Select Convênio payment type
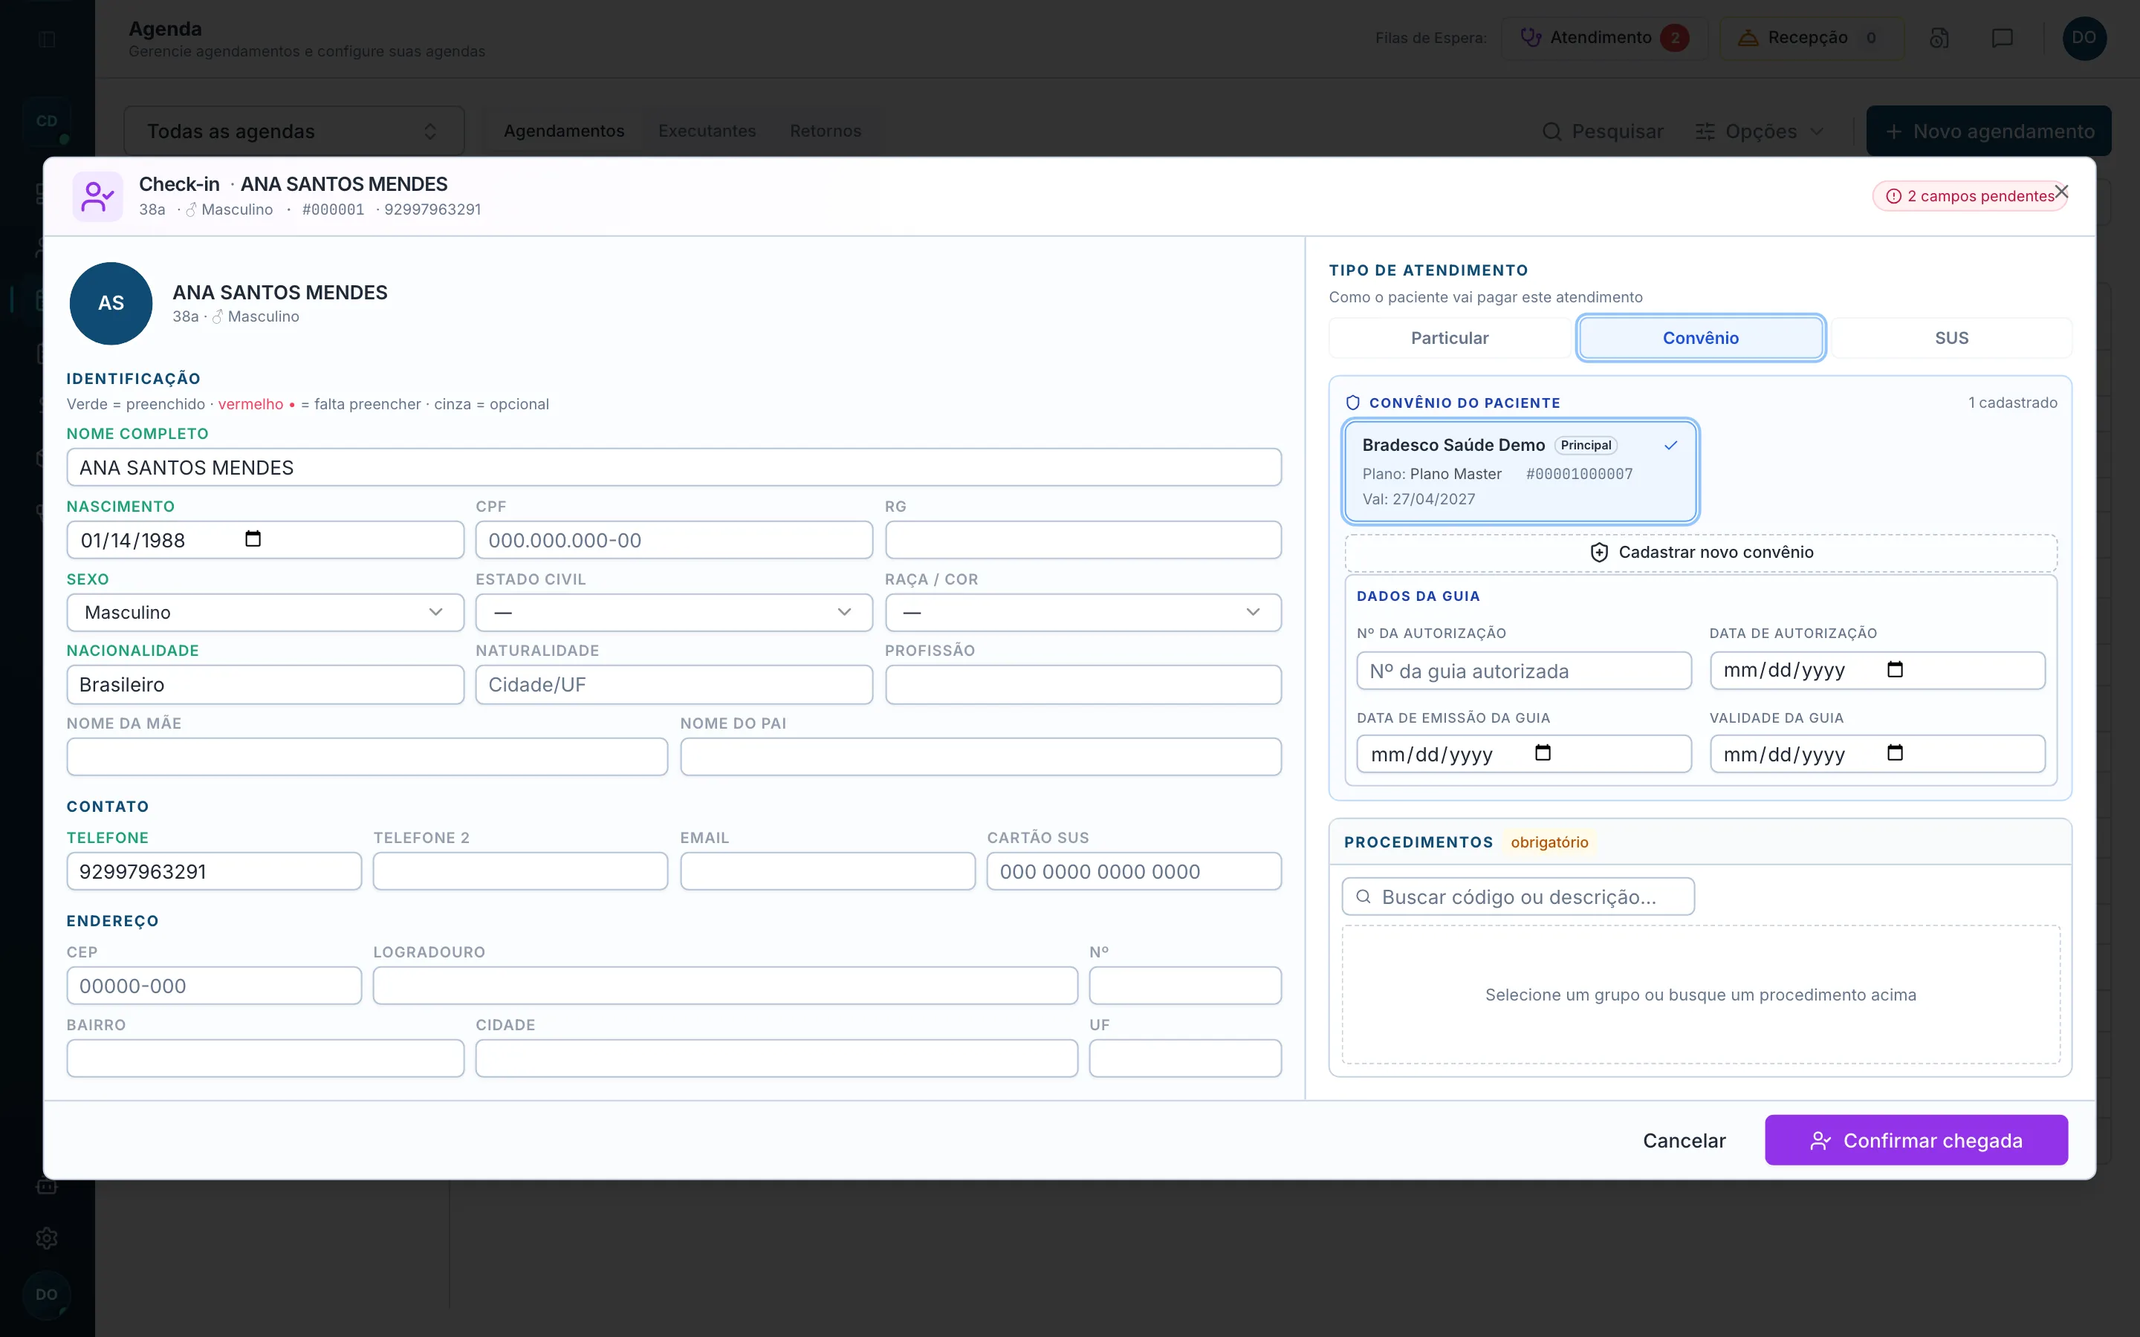2140x1337 pixels. (1701, 338)
